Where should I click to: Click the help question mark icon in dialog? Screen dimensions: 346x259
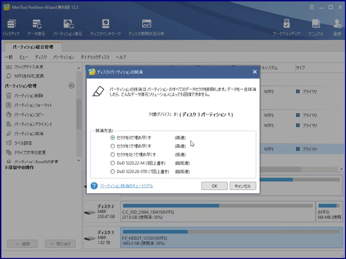(94, 186)
